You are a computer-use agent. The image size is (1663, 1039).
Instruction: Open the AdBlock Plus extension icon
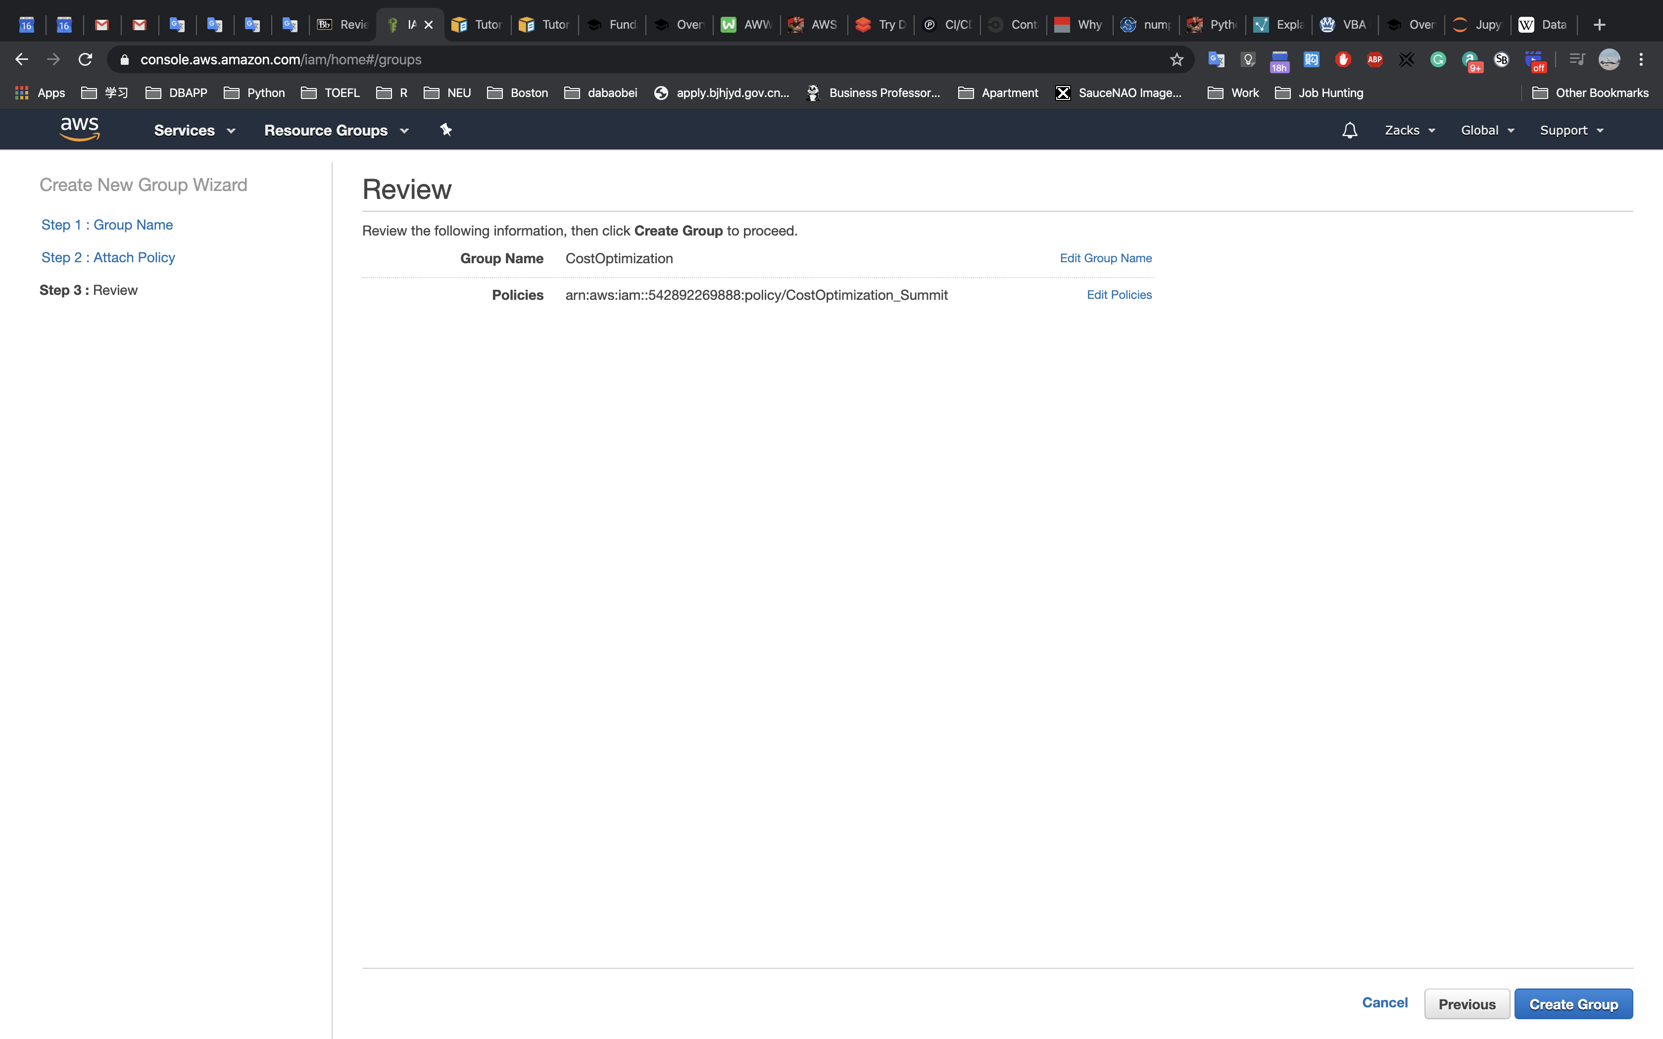coord(1374,60)
